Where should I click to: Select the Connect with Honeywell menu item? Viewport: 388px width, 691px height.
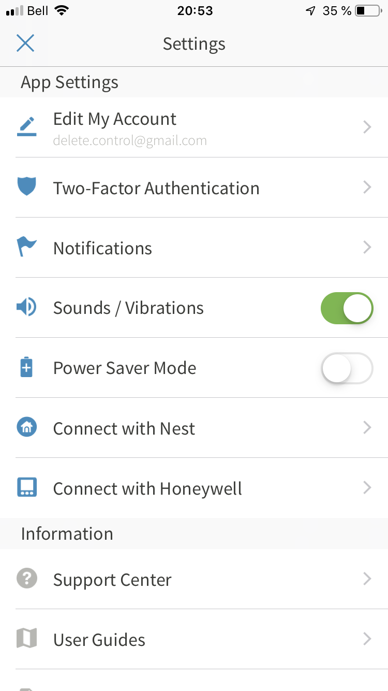point(147,489)
